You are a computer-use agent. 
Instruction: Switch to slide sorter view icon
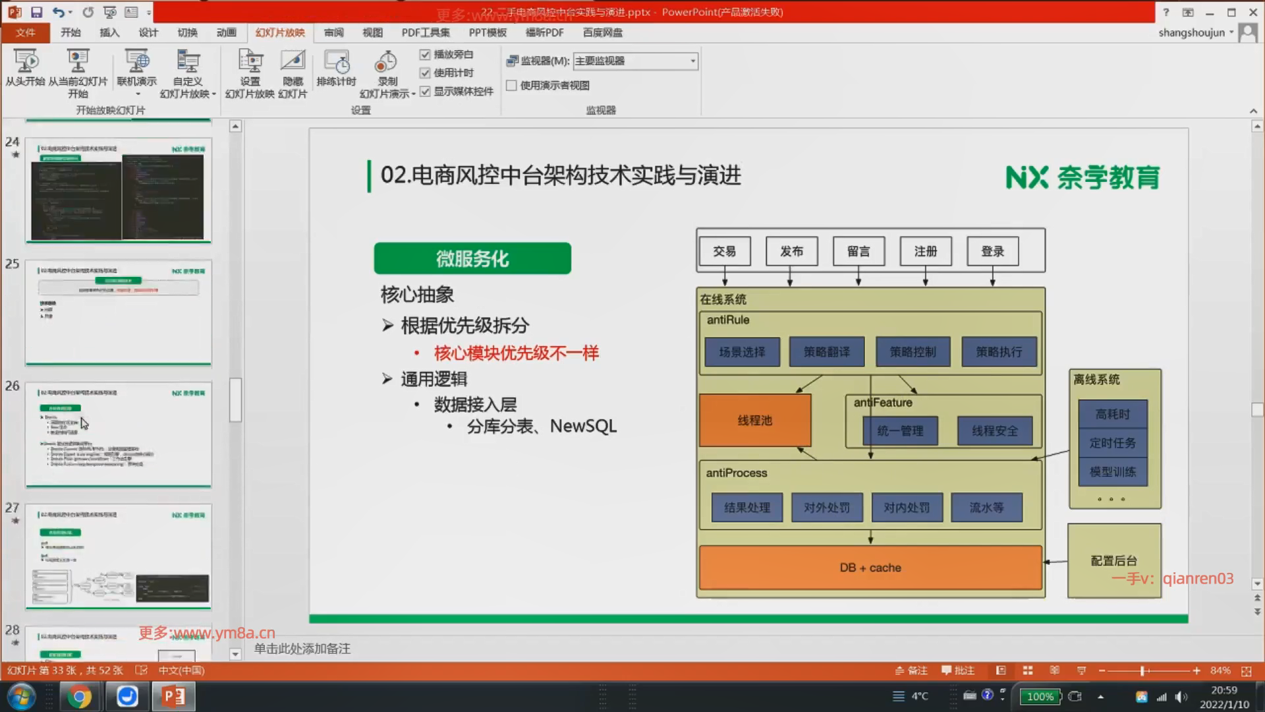1028,670
